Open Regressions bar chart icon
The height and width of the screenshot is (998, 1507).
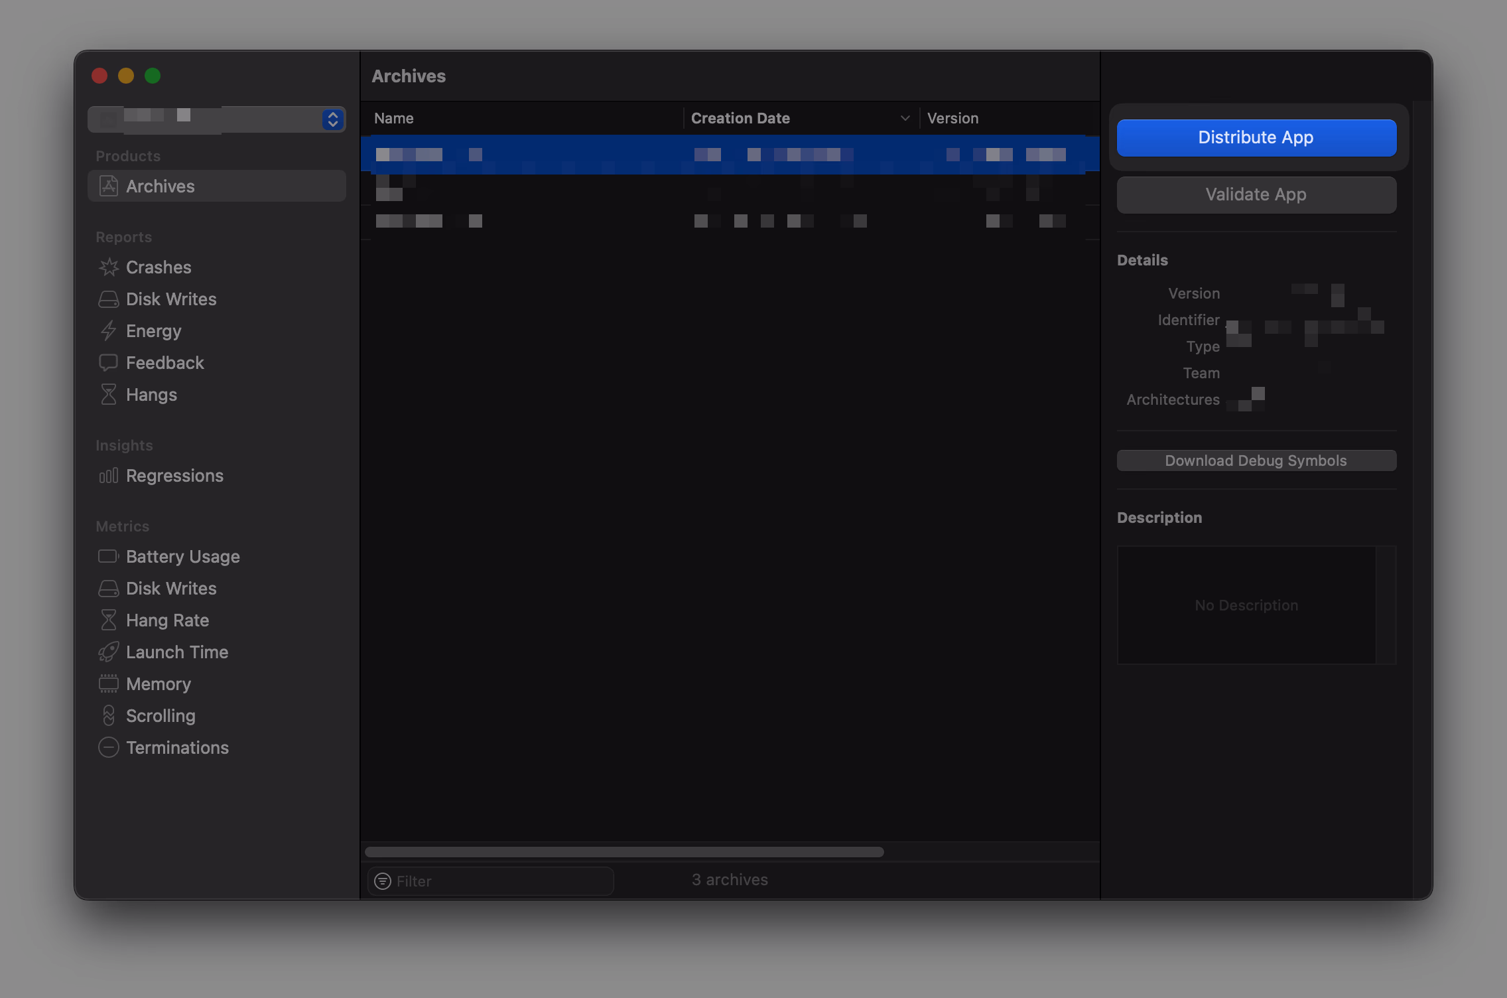pos(108,476)
